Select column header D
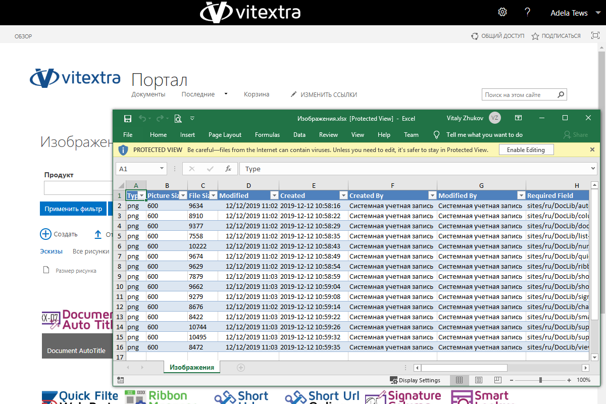The width and height of the screenshot is (606, 404). click(x=248, y=185)
